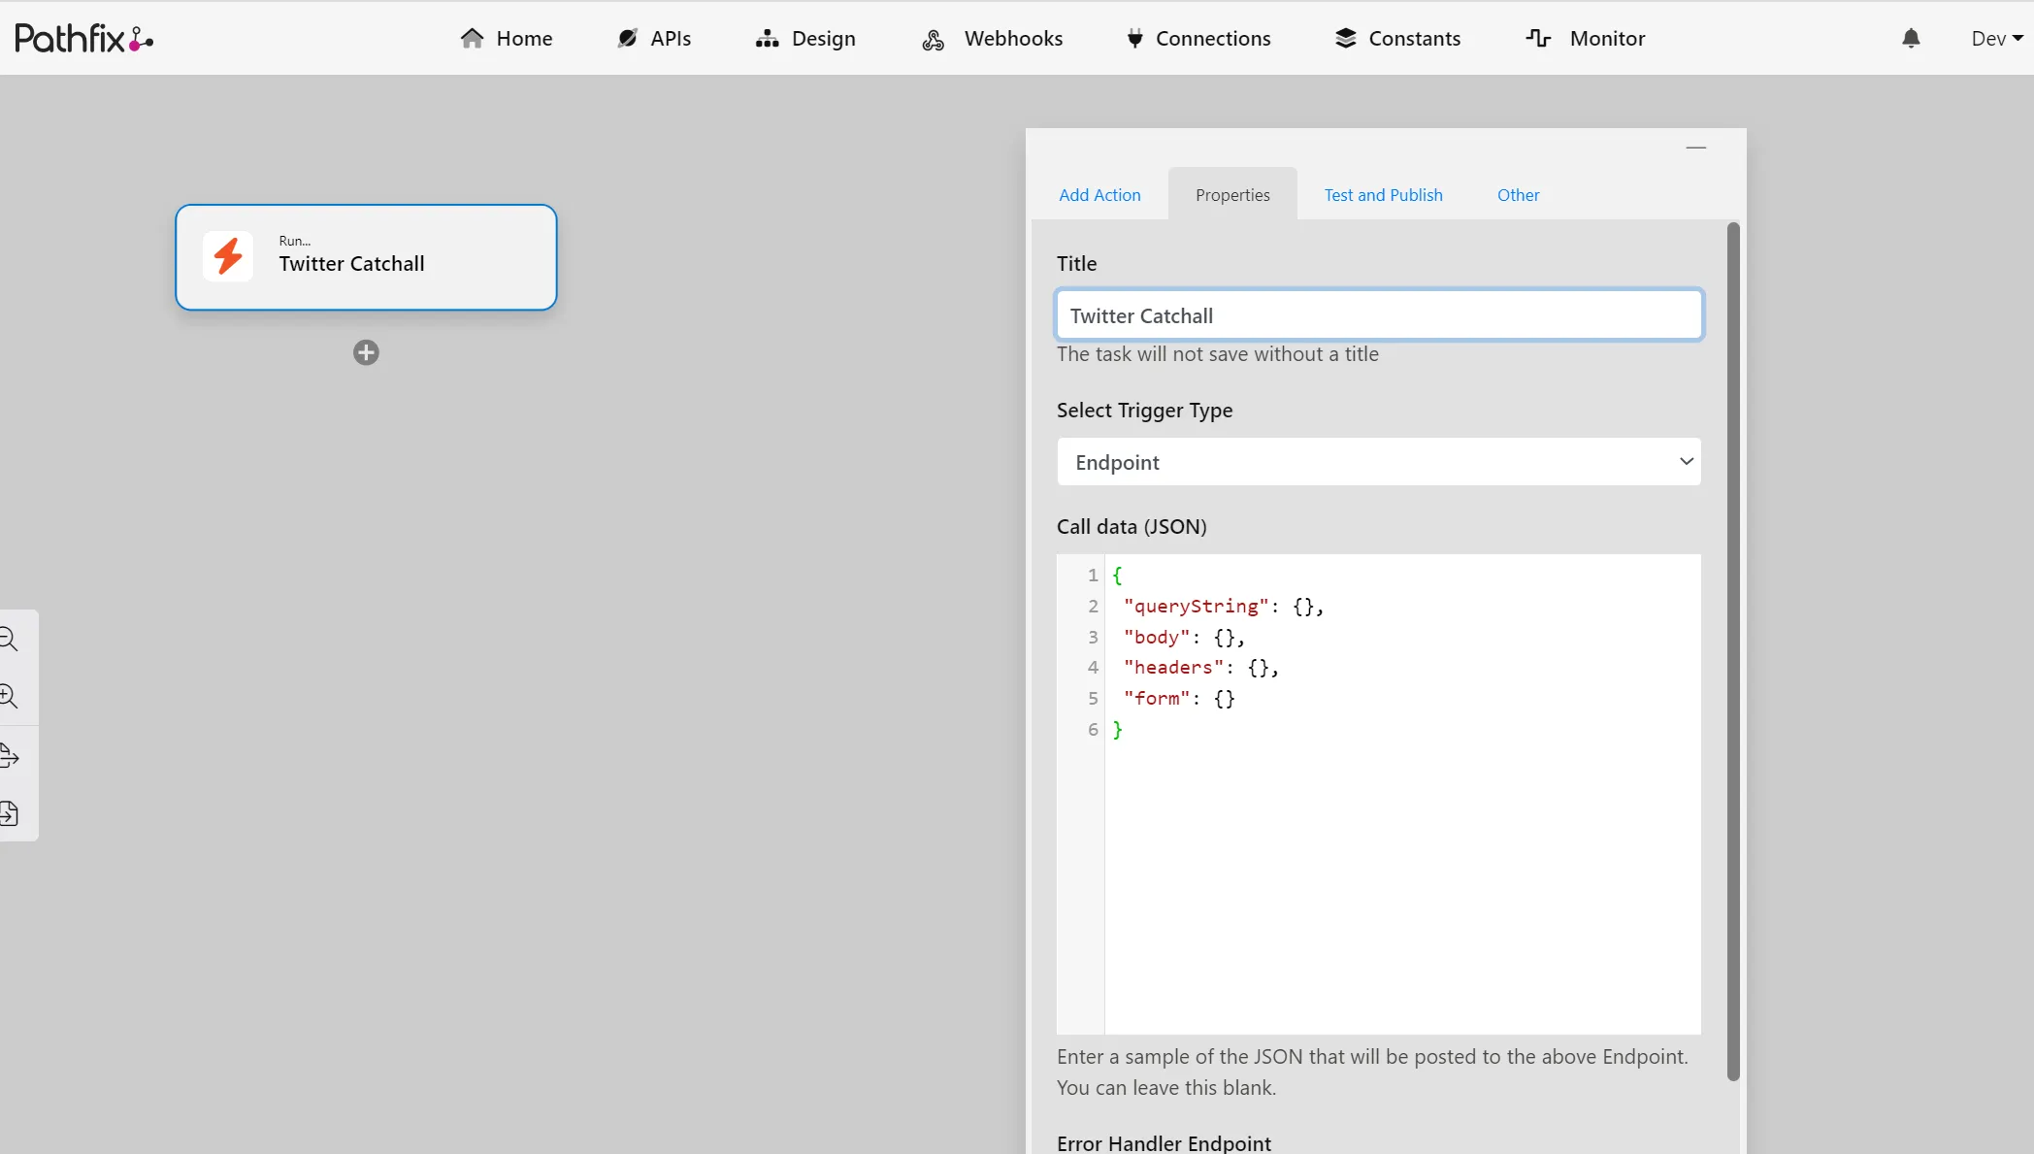2034x1154 pixels.
Task: Click the lightning bolt trigger icon
Action: pyautogui.click(x=228, y=256)
